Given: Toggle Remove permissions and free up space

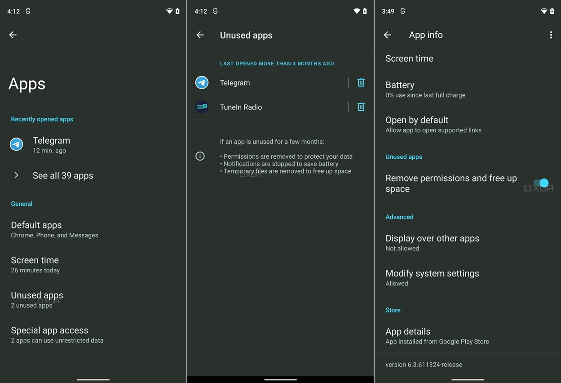Looking at the screenshot, I should [x=541, y=183].
